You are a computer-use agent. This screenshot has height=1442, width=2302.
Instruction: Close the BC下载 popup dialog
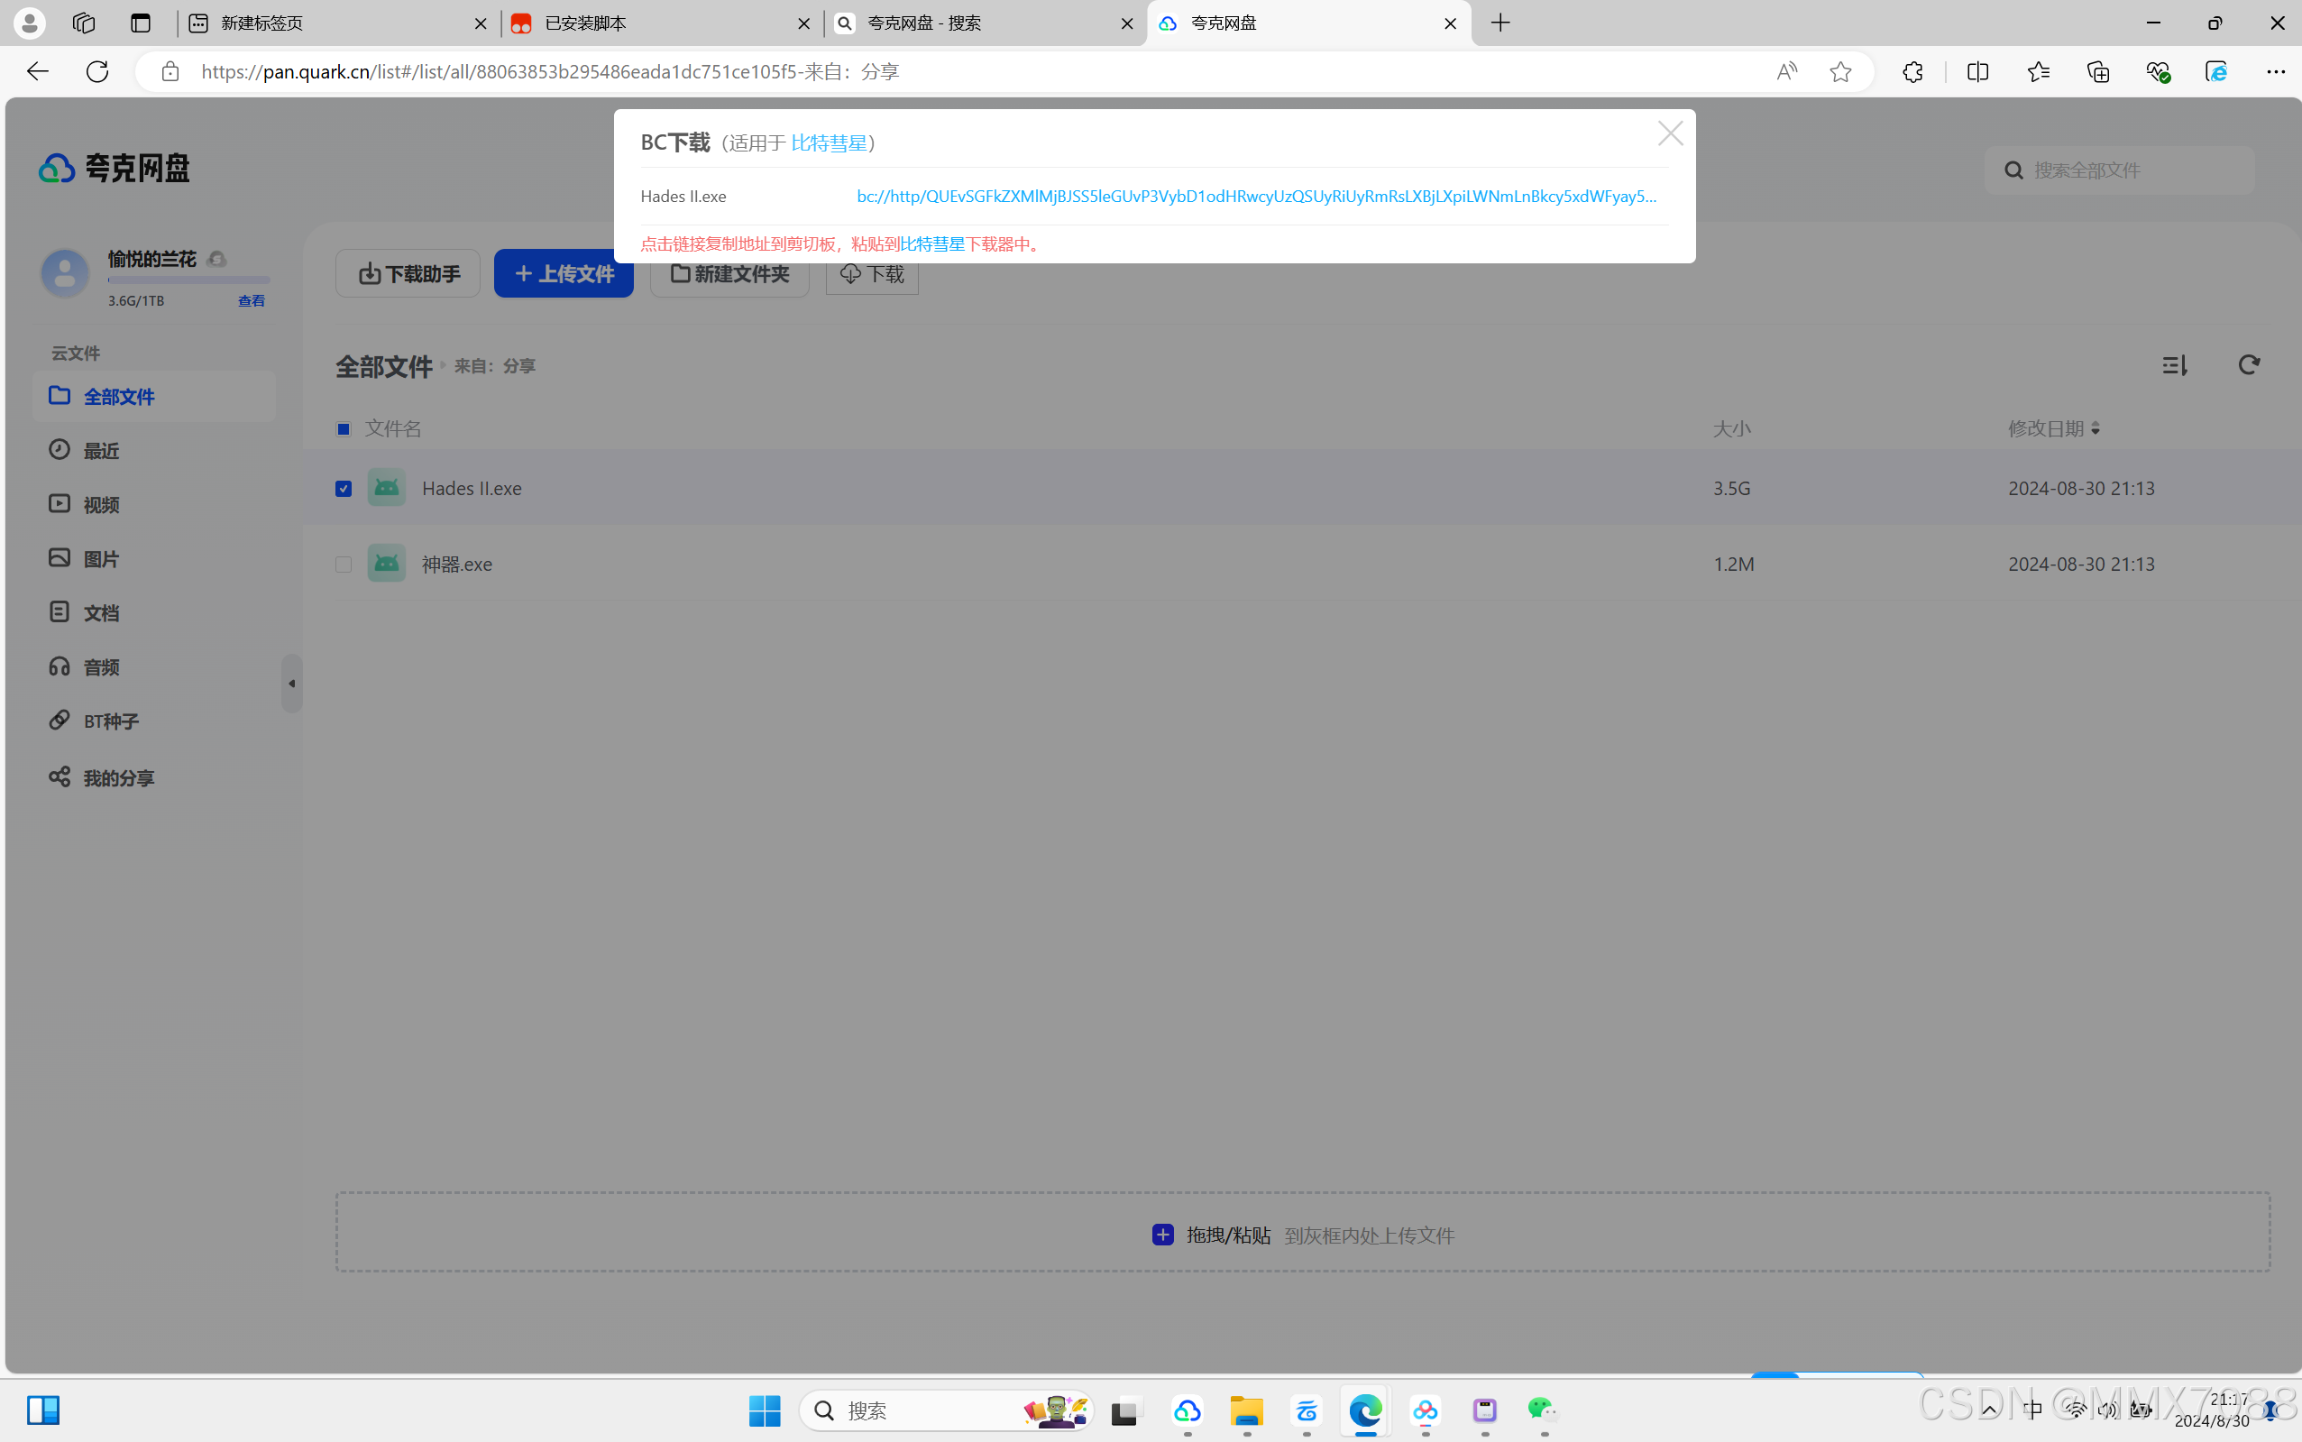[x=1670, y=133]
